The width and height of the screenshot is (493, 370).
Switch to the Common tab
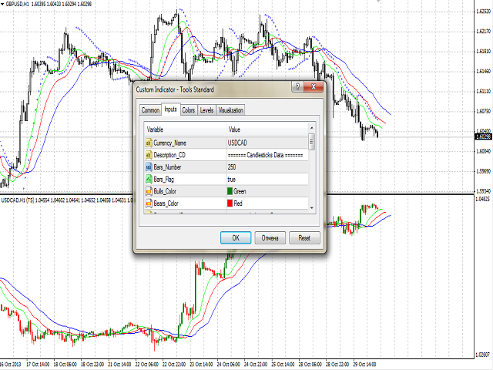coord(150,110)
